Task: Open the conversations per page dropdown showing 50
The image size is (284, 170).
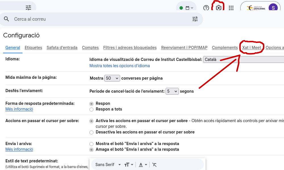Action: tap(112, 78)
